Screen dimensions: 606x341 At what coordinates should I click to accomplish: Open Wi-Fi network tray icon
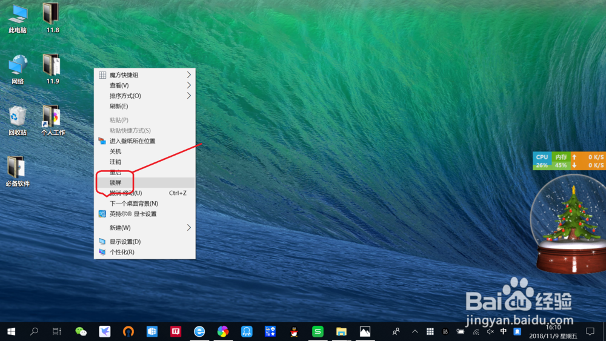[x=476, y=331]
